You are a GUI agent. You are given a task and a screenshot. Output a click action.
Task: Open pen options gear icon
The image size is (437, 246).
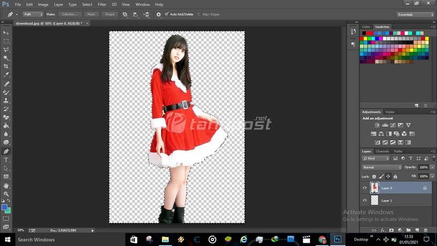[x=158, y=14]
